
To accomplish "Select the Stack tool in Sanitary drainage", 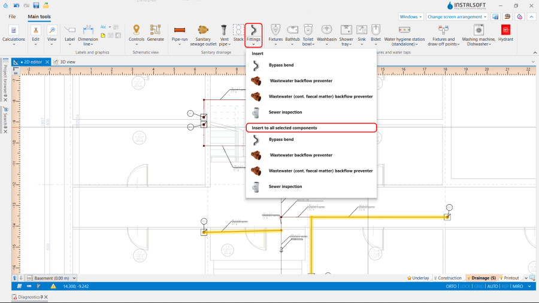I will [238, 30].
